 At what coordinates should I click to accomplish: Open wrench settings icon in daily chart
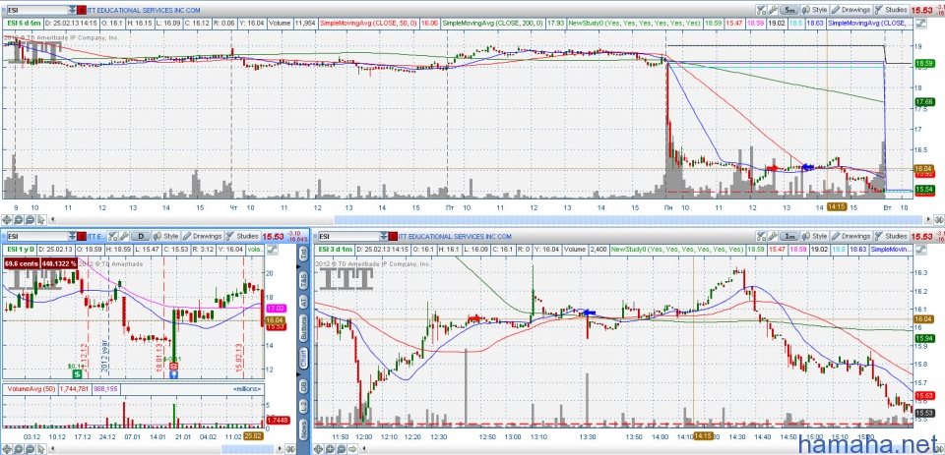coord(124,236)
